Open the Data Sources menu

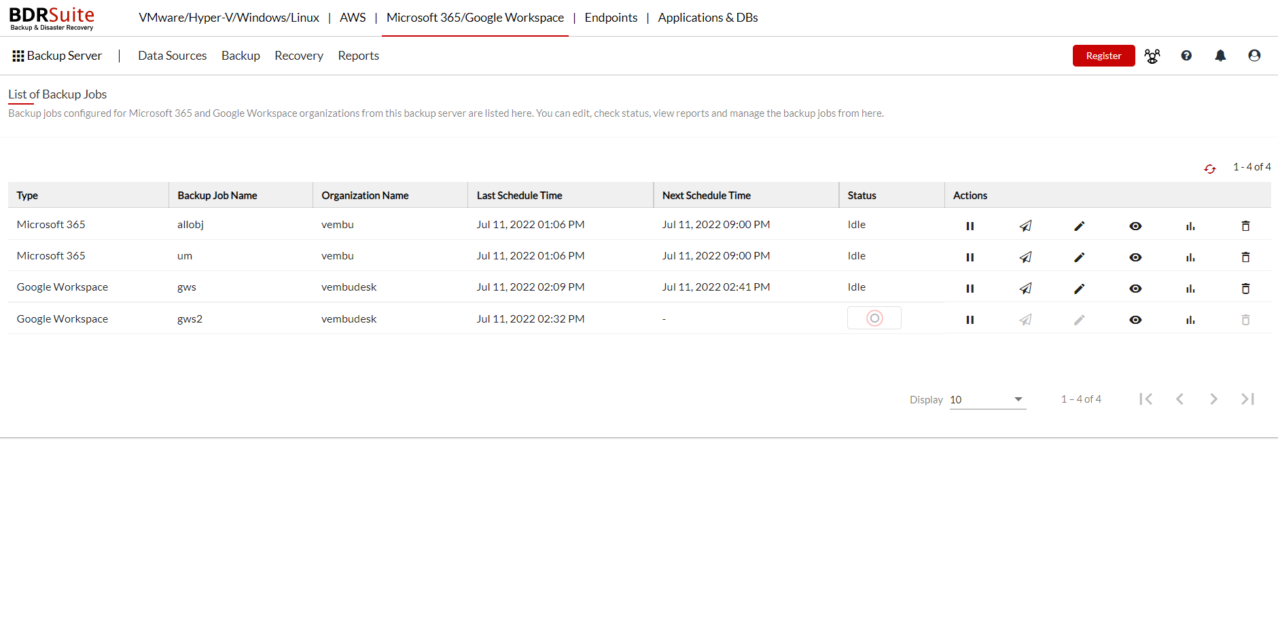tap(173, 56)
